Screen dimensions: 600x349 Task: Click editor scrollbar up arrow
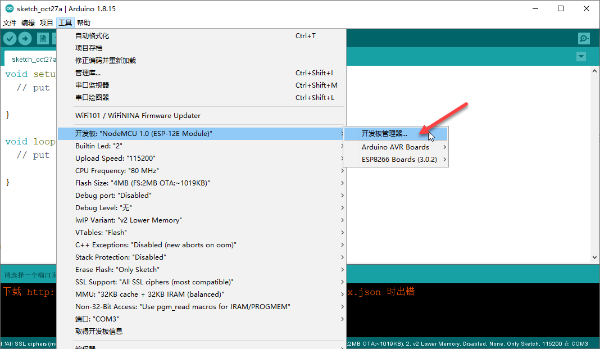tap(594, 71)
